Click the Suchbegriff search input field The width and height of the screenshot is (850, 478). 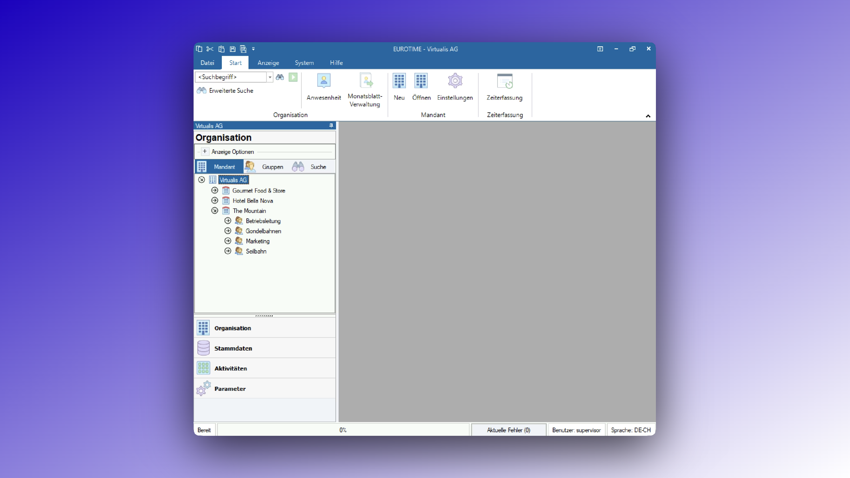231,77
